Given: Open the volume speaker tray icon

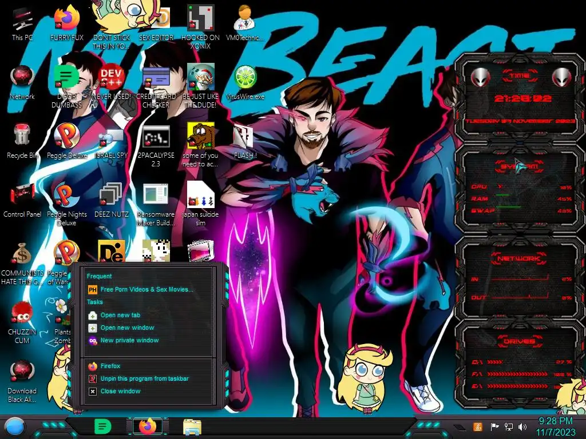Looking at the screenshot, I should pos(522,426).
